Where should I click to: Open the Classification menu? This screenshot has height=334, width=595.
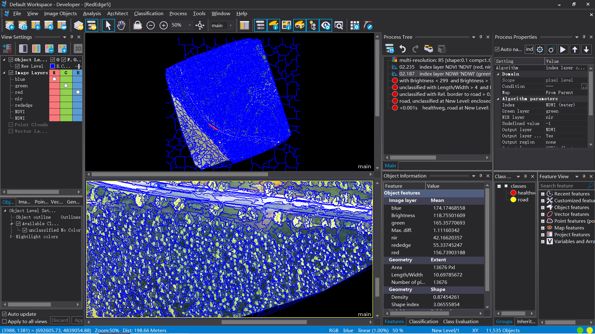pyautogui.click(x=148, y=13)
